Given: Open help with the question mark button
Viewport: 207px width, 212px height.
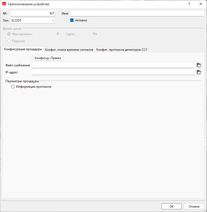Looking at the screenshot, I should pyautogui.click(x=189, y=4).
